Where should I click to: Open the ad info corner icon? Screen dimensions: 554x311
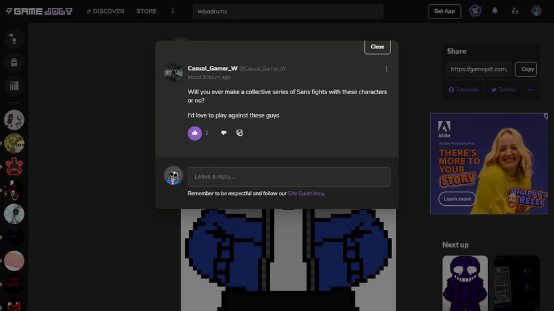545,116
